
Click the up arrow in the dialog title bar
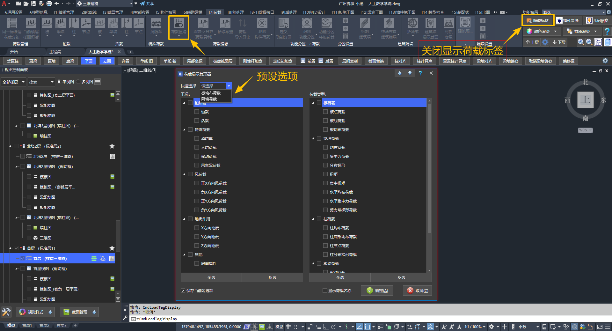coord(400,73)
